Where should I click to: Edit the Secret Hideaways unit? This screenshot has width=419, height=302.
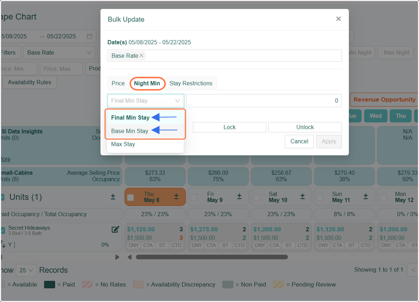point(115,229)
